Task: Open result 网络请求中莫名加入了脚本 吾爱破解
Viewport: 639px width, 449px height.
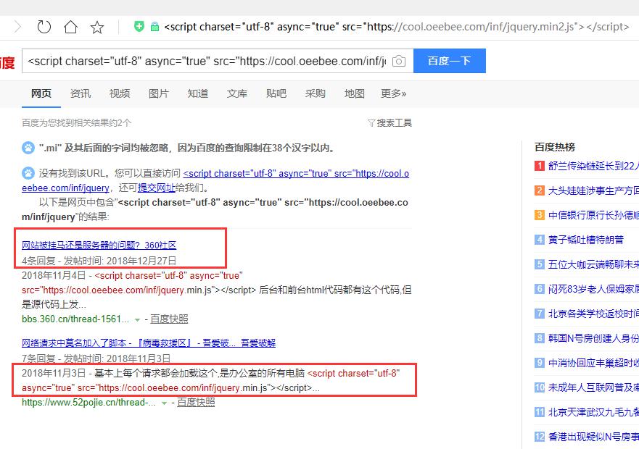Action: (x=149, y=343)
